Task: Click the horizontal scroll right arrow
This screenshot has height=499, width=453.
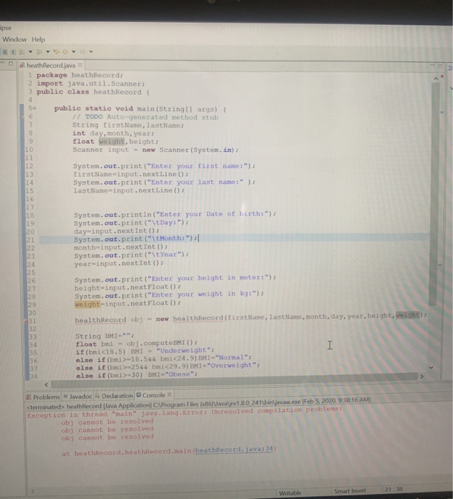Action: (x=422, y=376)
